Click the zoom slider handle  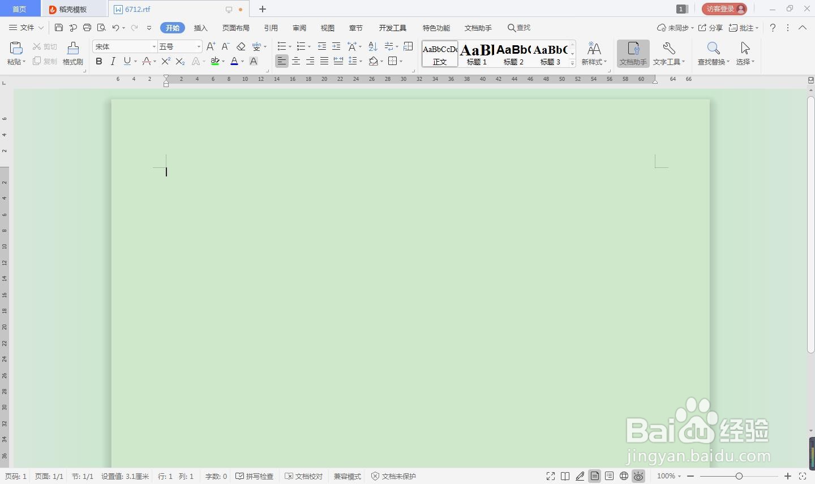[739, 476]
